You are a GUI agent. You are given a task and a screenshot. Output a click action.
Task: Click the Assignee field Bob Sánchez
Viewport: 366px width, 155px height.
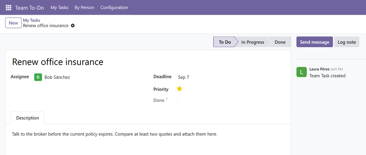pyautogui.click(x=57, y=77)
